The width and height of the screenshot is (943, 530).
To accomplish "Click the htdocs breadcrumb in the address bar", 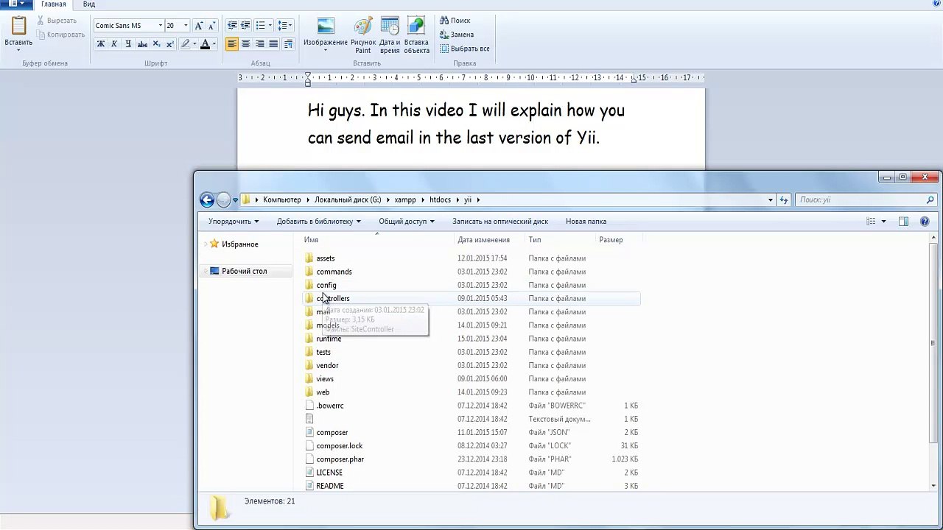I will click(440, 199).
